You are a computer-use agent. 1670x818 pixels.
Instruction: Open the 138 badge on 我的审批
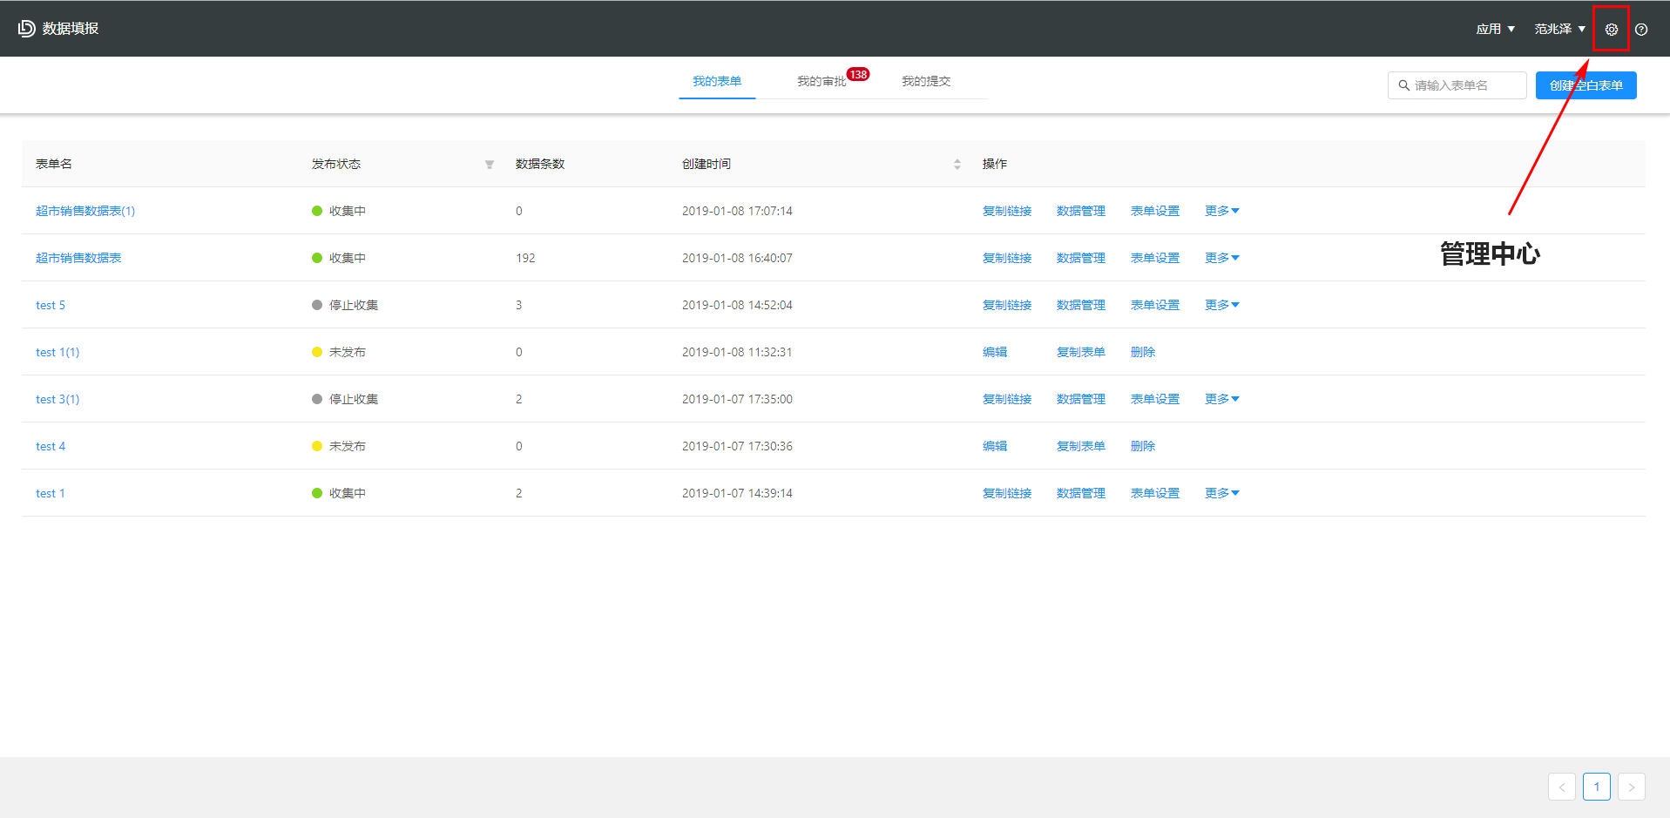coord(858,74)
